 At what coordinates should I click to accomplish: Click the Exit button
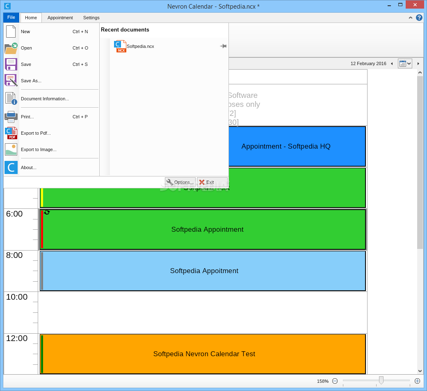tap(212, 182)
